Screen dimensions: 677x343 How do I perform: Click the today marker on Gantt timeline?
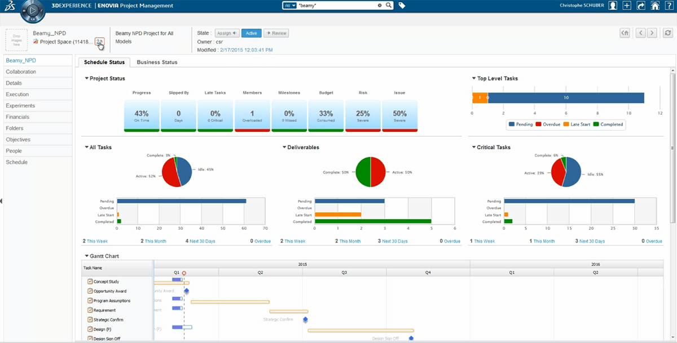pyautogui.click(x=184, y=273)
